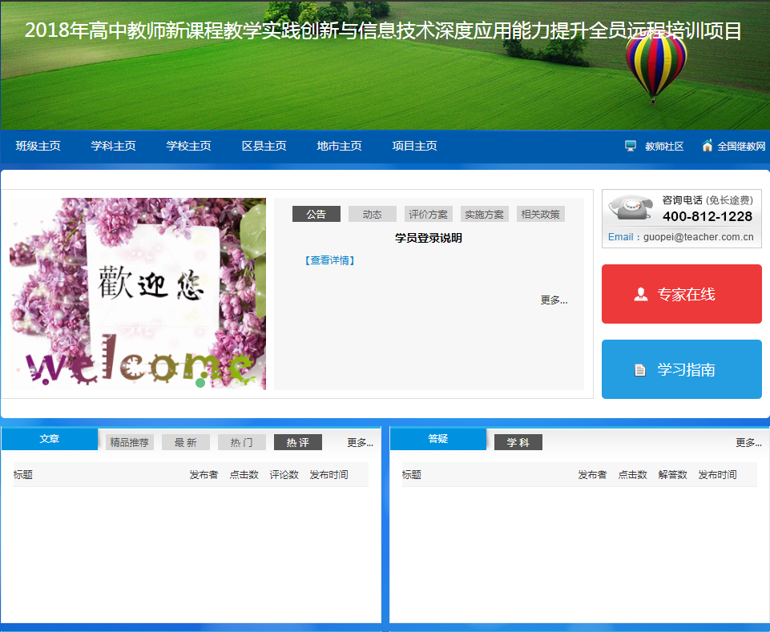Click the 400-812-1228 phone number
The image size is (770, 632).
coord(708,216)
